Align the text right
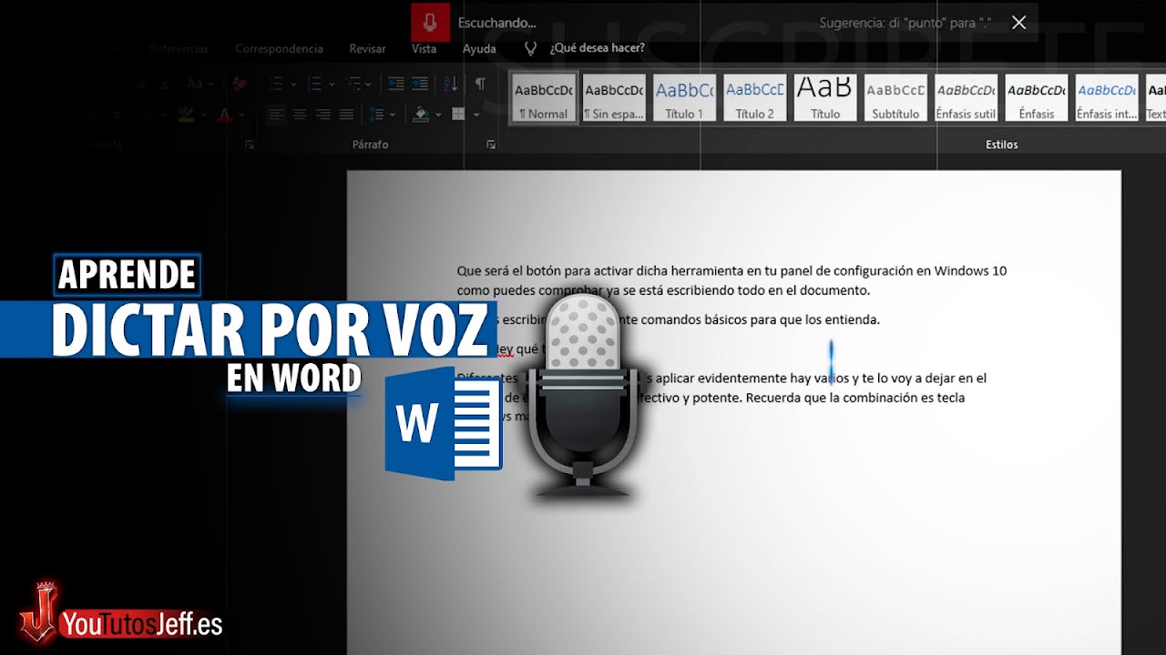This screenshot has width=1166, height=655. click(322, 115)
